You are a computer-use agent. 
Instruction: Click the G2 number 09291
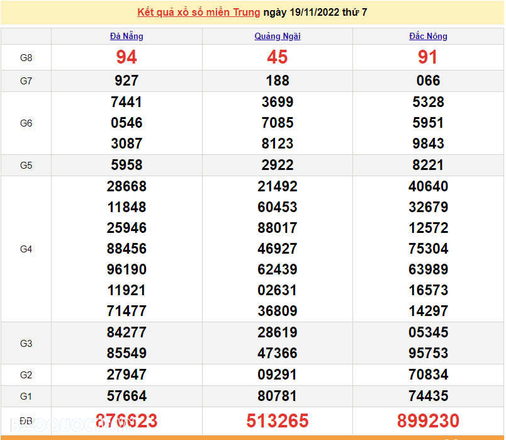278,375
